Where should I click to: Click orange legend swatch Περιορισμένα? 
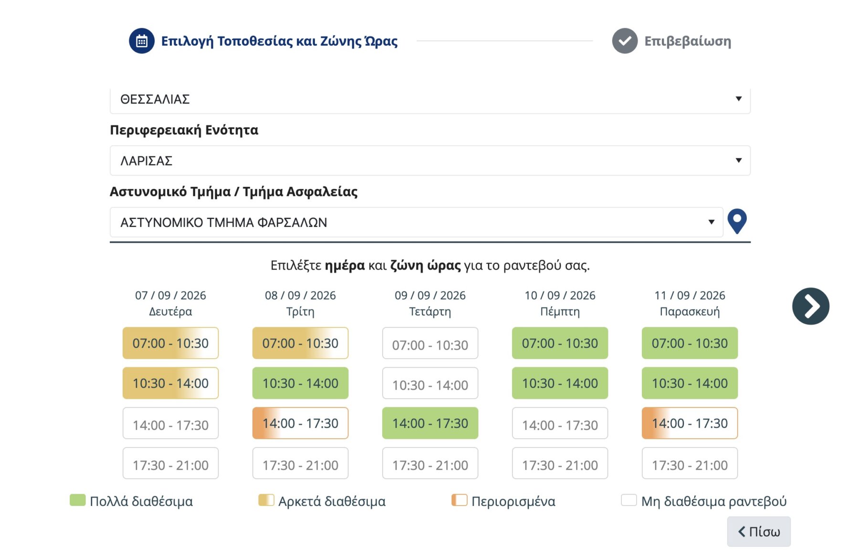(x=459, y=500)
